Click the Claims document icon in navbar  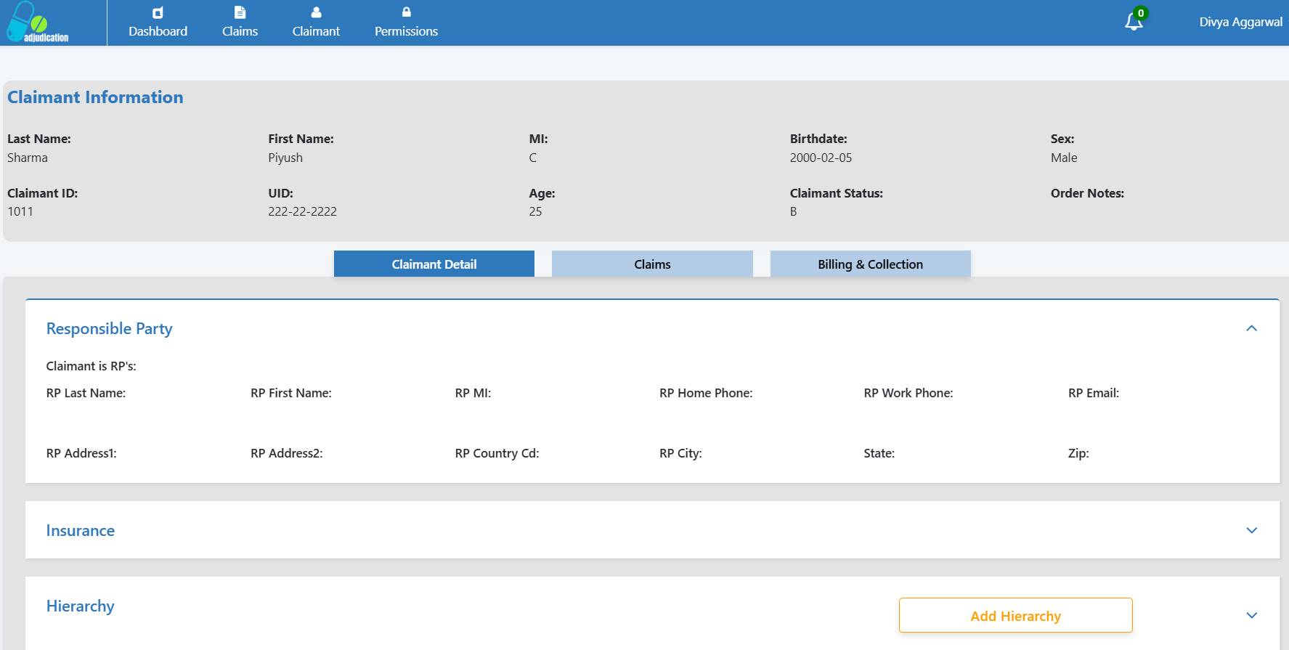click(x=240, y=12)
